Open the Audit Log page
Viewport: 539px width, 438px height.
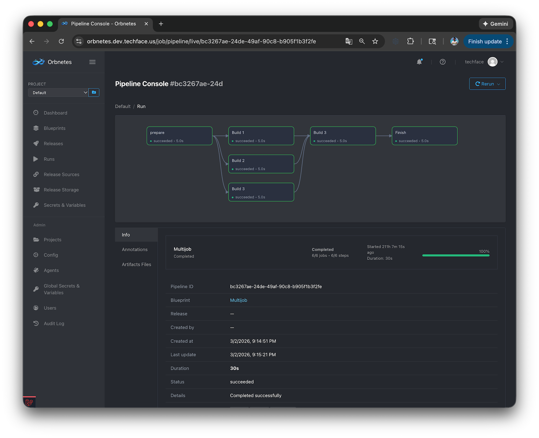tap(54, 323)
